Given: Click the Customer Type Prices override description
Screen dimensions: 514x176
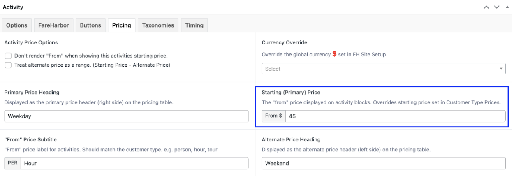Looking at the screenshot, I should 381,102.
